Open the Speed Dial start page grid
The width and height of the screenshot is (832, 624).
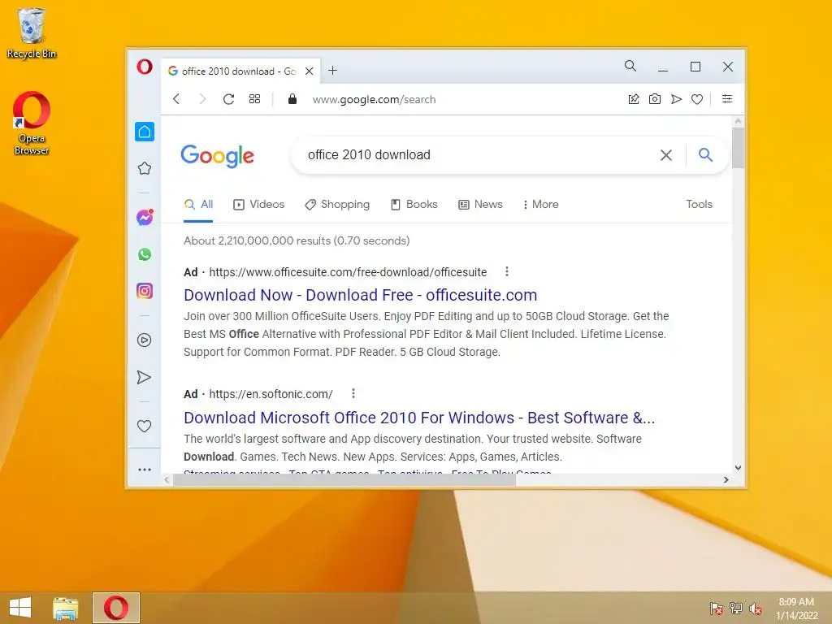coord(254,99)
